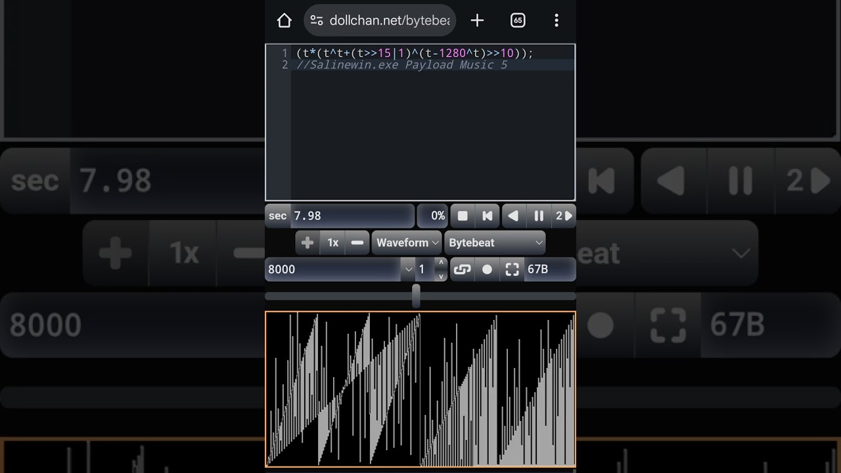The width and height of the screenshot is (841, 473).
Task: Expand the sample rate preset dropdown arrow
Action: click(409, 269)
